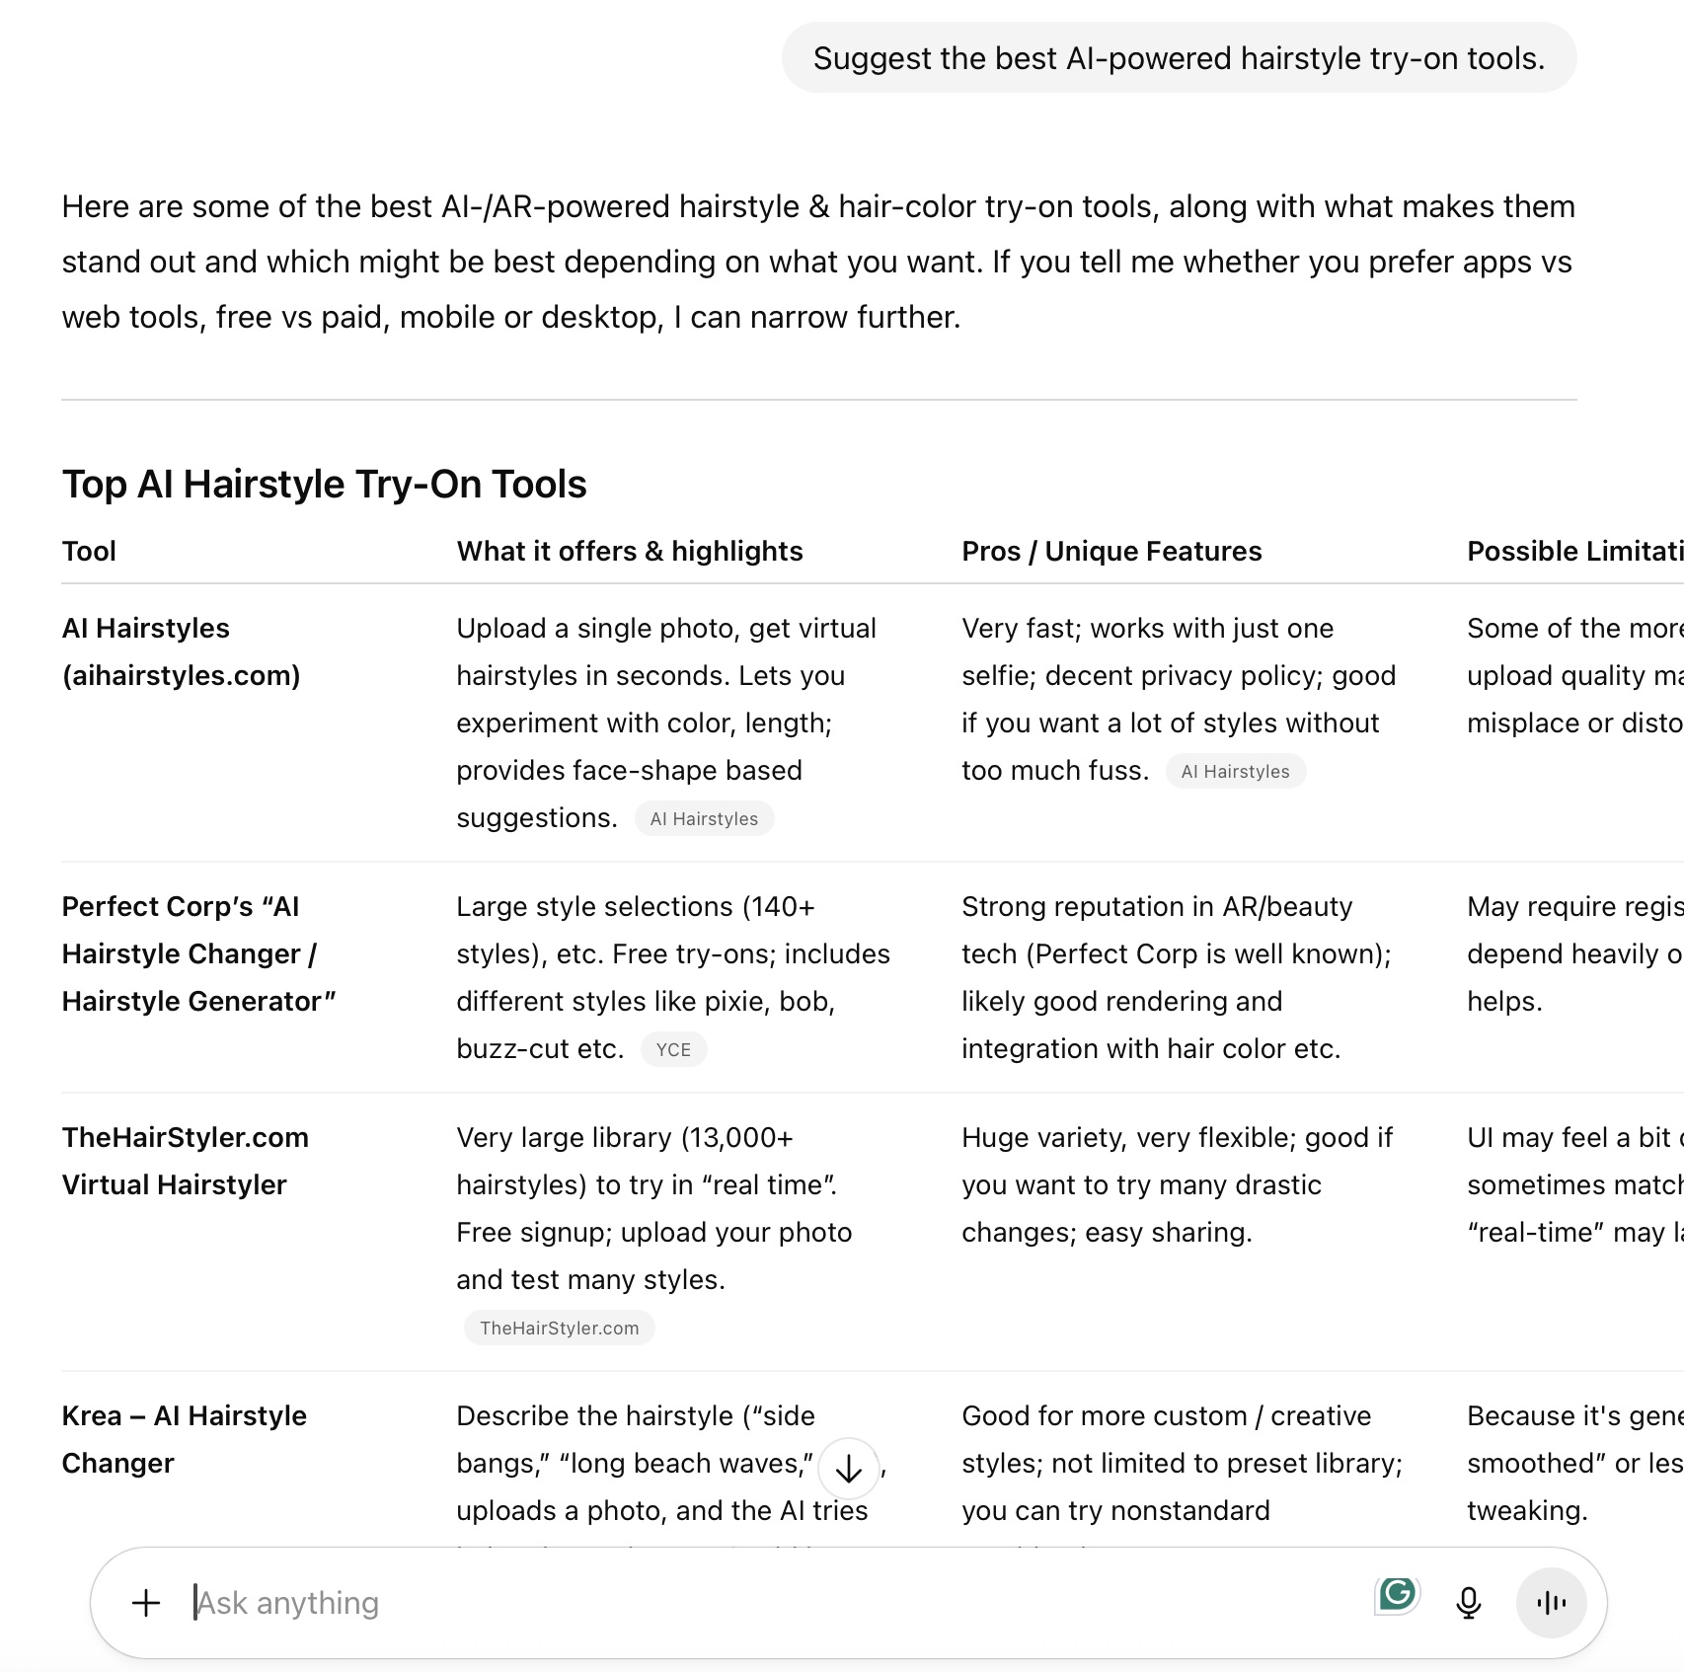Click the Tool column header

point(89,551)
